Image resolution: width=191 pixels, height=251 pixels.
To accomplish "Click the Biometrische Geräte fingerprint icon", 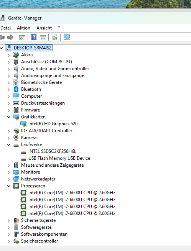I will pyautogui.click(x=16, y=82).
